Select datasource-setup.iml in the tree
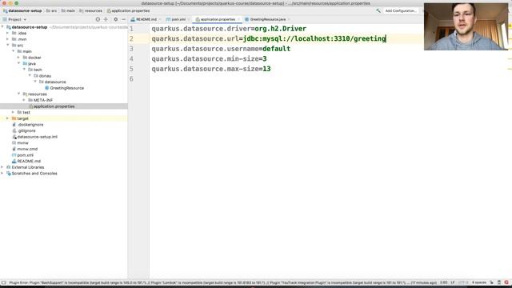The width and height of the screenshot is (512, 288). tap(38, 137)
